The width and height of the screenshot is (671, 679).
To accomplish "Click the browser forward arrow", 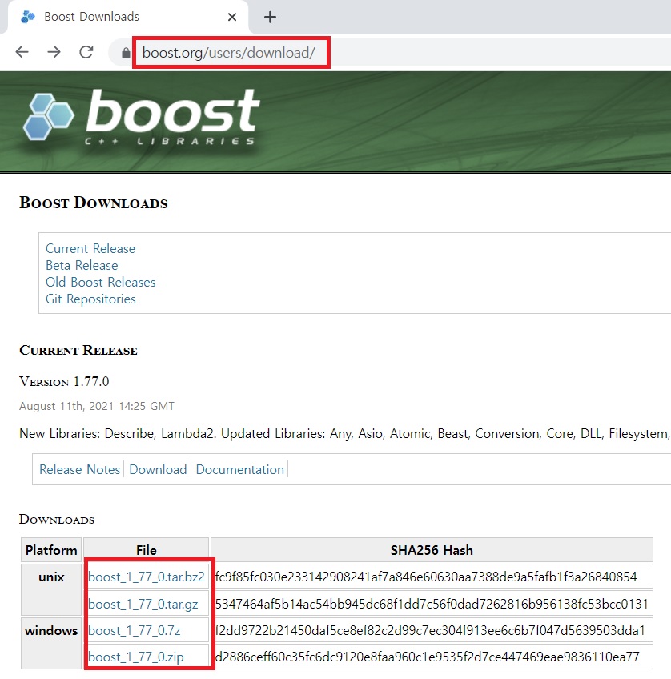I will pos(54,52).
